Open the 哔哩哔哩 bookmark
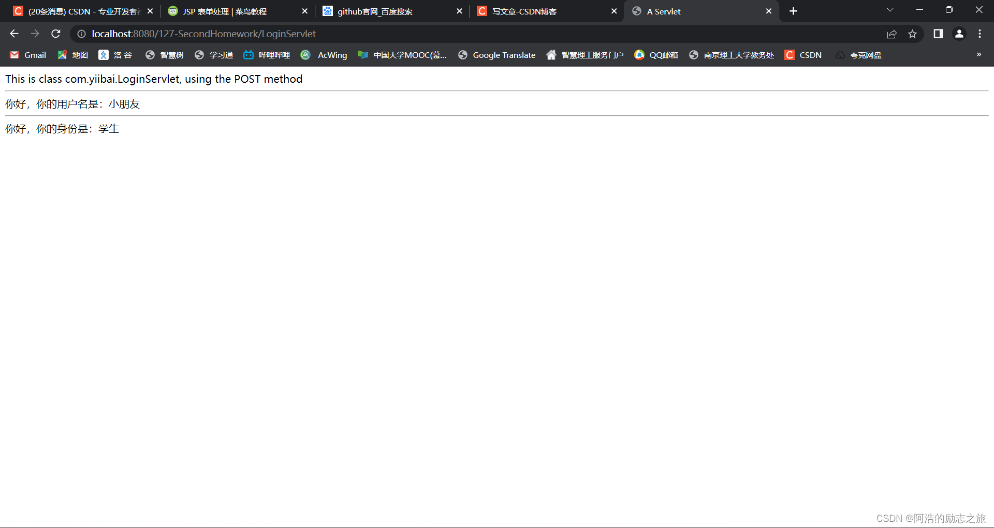The width and height of the screenshot is (994, 528). [266, 55]
